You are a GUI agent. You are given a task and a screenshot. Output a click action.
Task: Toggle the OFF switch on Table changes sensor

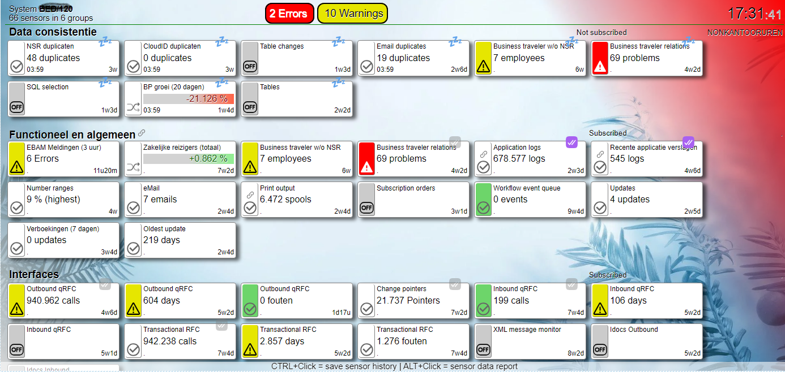point(250,67)
